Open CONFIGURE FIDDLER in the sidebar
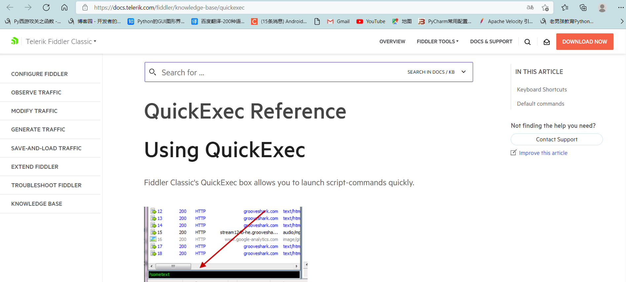Viewport: 626px width, 282px height. 39,74
